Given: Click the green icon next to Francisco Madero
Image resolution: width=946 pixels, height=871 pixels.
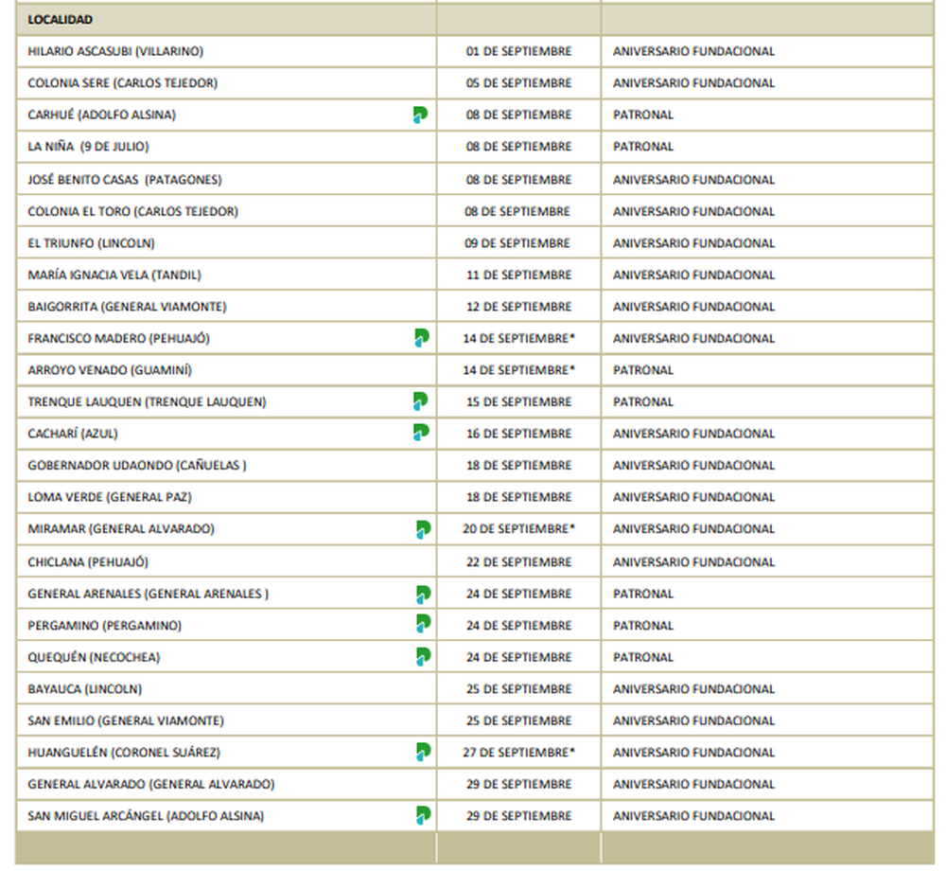Looking at the screenshot, I should [422, 338].
